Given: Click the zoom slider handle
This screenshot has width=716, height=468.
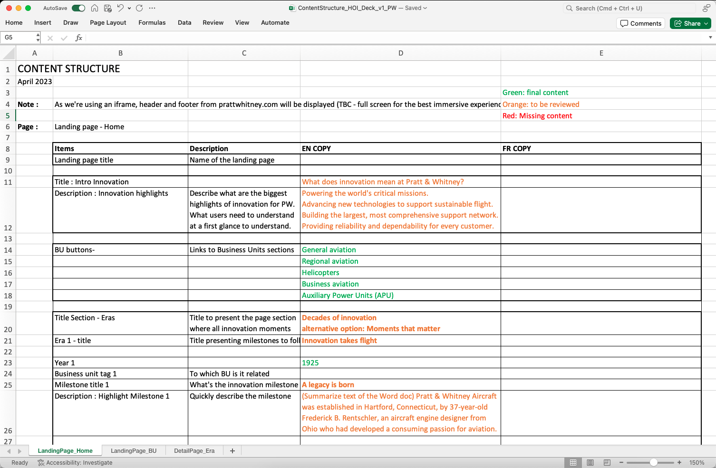Looking at the screenshot, I should click(654, 462).
